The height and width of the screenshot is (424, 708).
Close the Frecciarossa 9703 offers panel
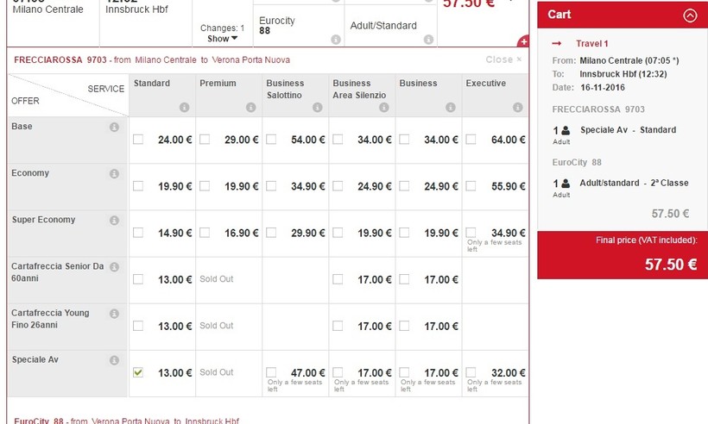[503, 59]
